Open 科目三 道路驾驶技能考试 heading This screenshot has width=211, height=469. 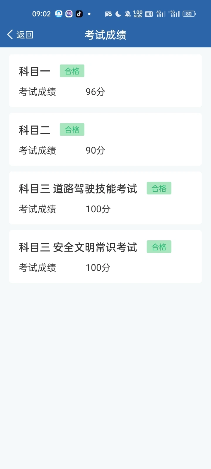pyautogui.click(x=78, y=189)
